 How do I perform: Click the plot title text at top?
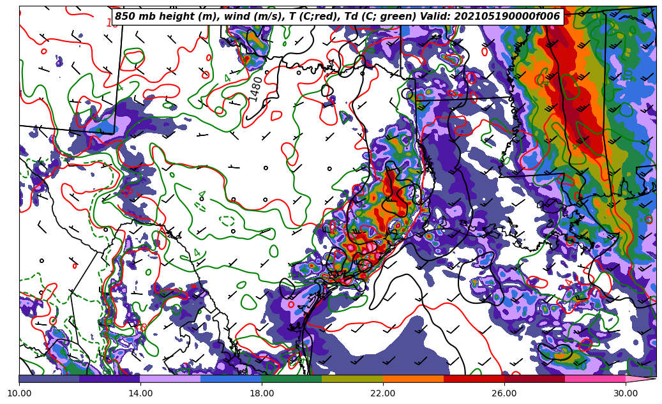(337, 17)
